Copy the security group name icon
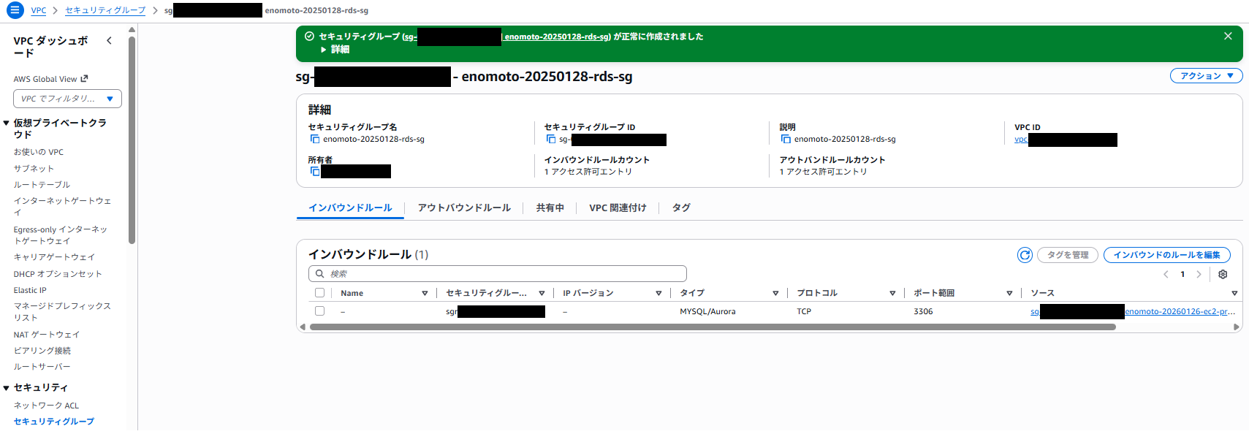The height and width of the screenshot is (434, 1249). coord(315,139)
